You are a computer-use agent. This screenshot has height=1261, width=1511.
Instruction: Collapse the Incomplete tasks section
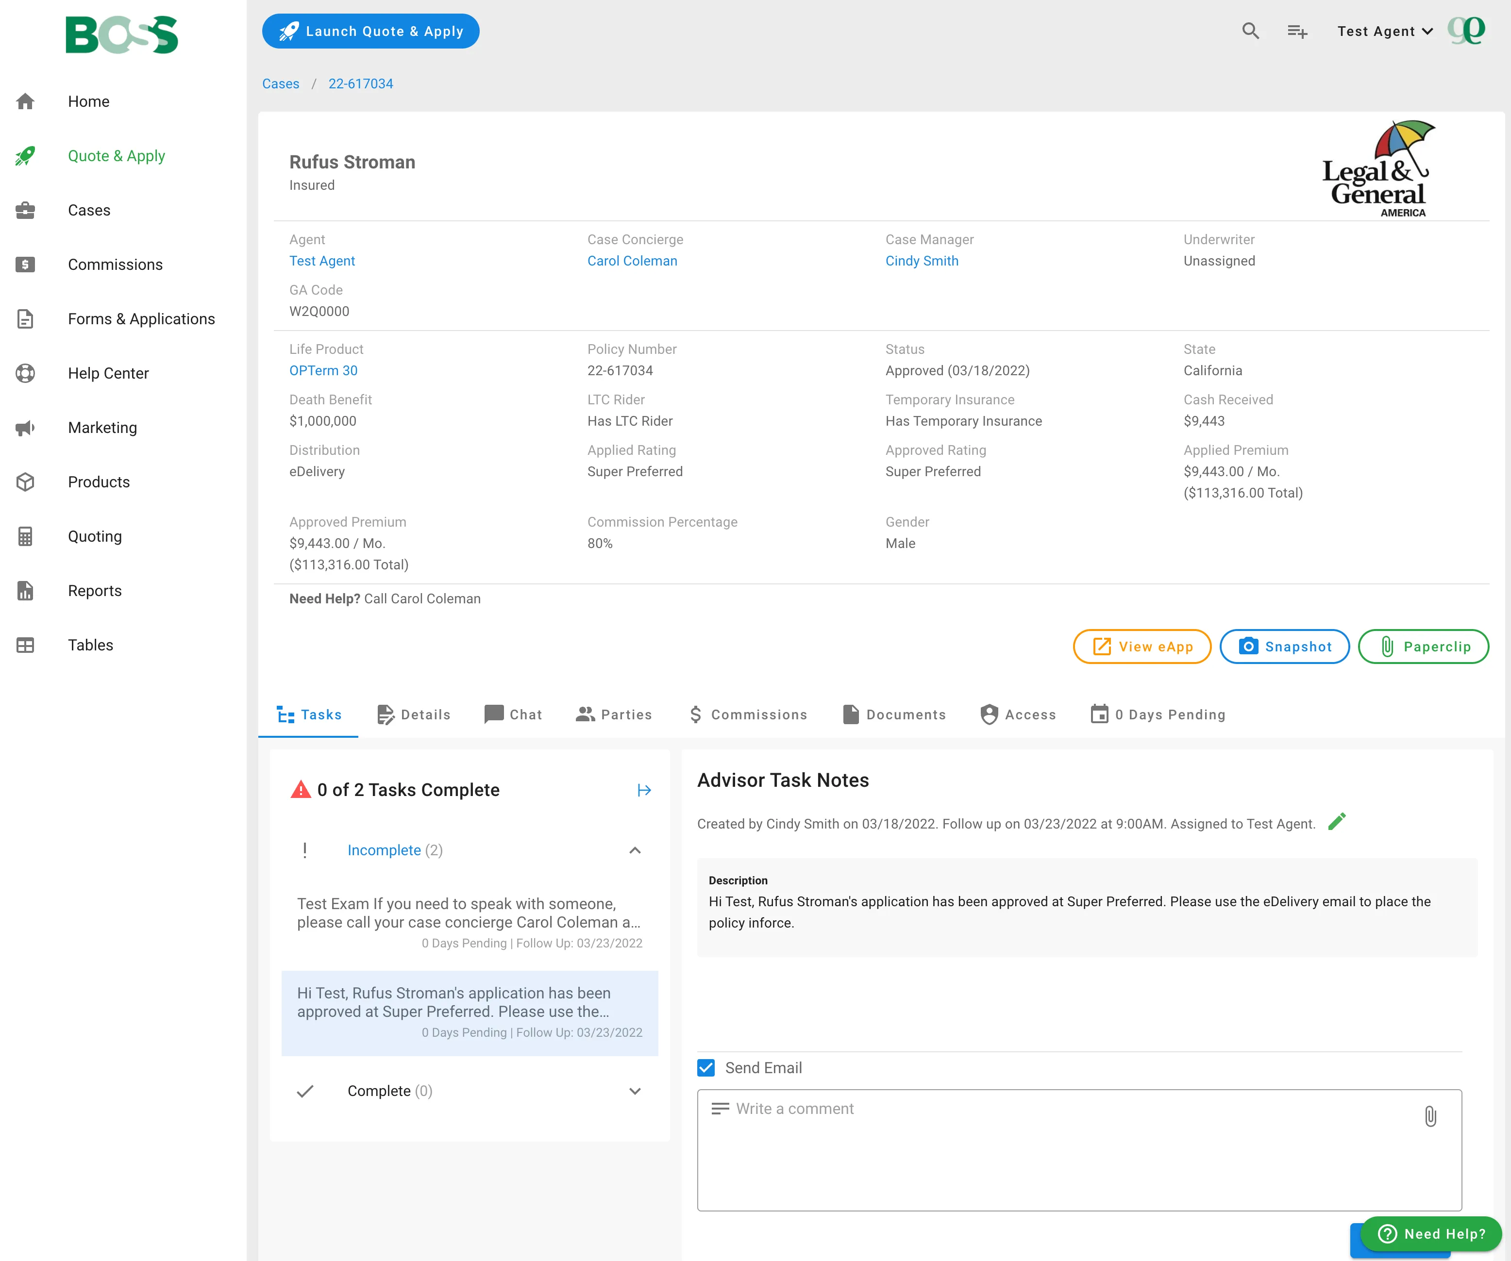click(635, 850)
